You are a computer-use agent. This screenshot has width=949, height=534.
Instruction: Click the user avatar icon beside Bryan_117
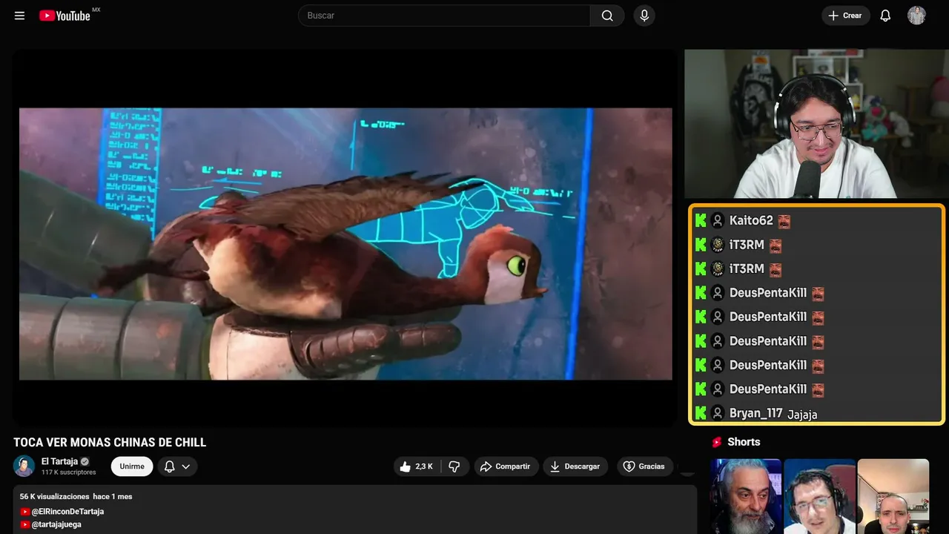pyautogui.click(x=718, y=413)
